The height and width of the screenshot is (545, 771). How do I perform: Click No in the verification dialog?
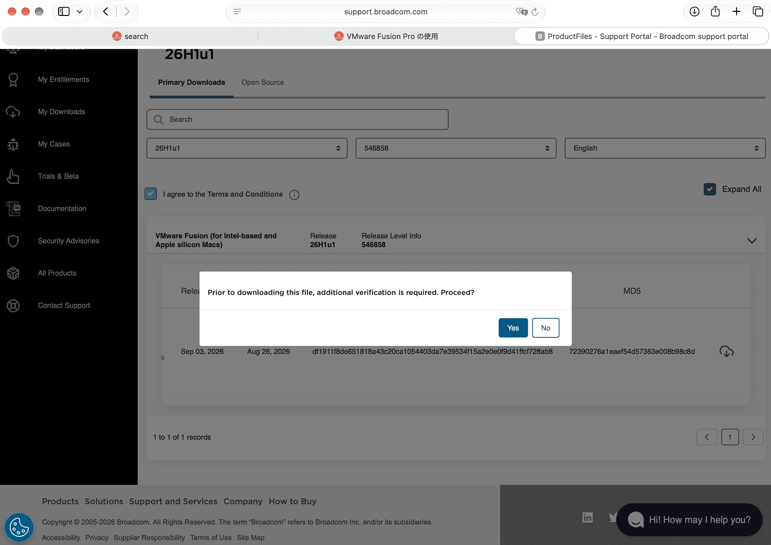pyautogui.click(x=545, y=328)
